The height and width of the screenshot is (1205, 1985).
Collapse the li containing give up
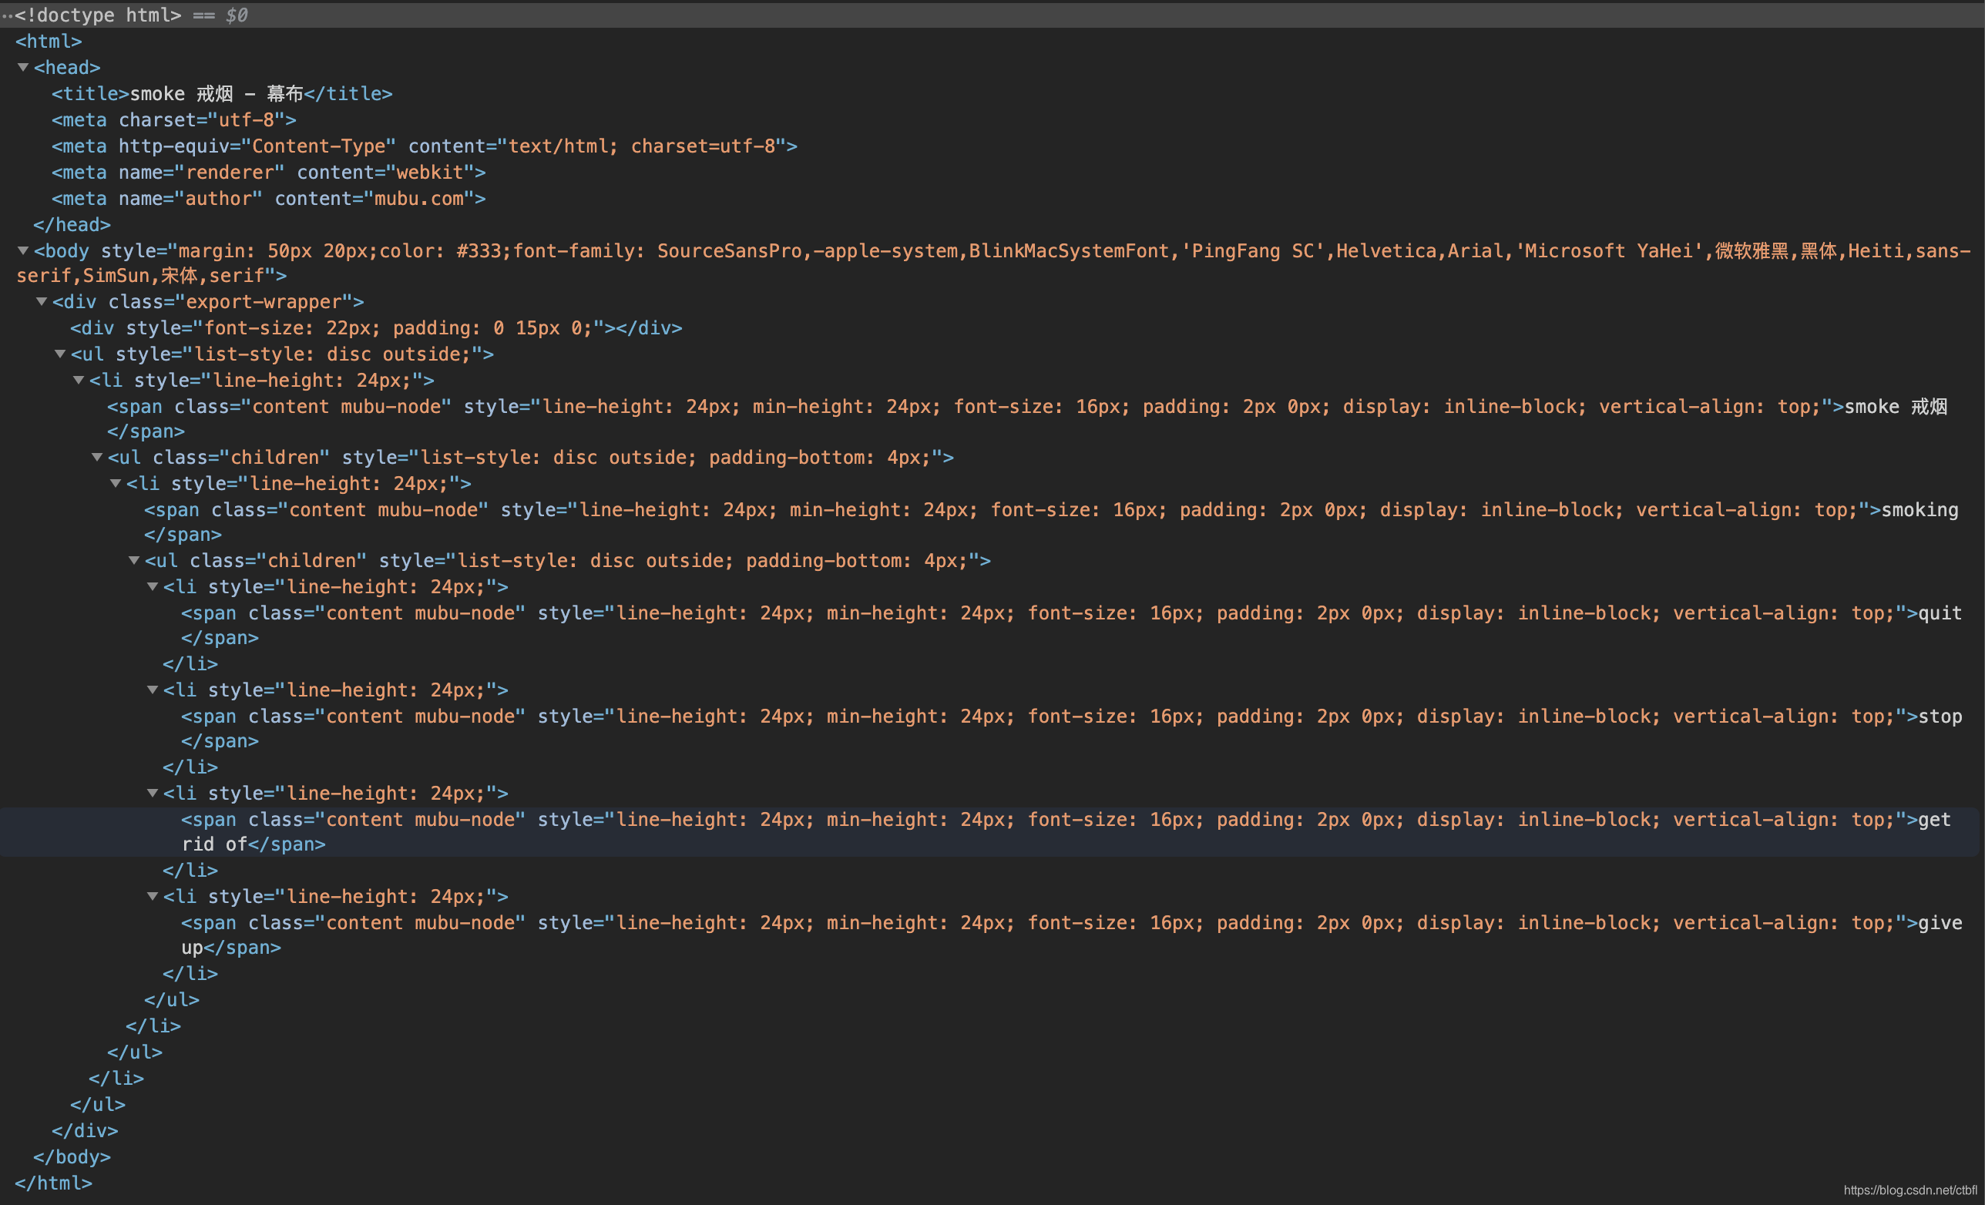[x=153, y=897]
